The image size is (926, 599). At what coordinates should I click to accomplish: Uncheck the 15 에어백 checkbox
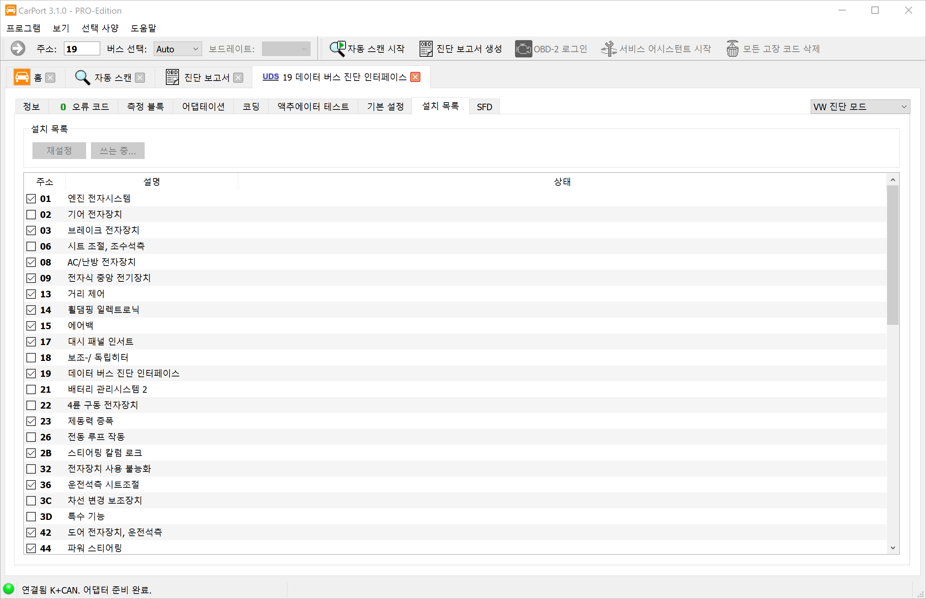point(31,326)
